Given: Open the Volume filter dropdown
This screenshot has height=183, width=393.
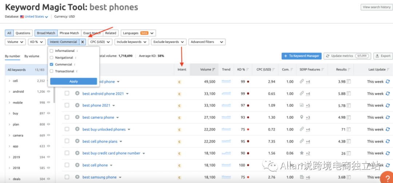Looking at the screenshot, I should [15, 42].
